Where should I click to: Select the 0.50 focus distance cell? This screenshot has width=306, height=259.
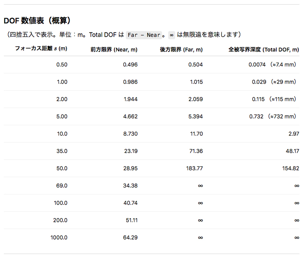[x=62, y=65]
